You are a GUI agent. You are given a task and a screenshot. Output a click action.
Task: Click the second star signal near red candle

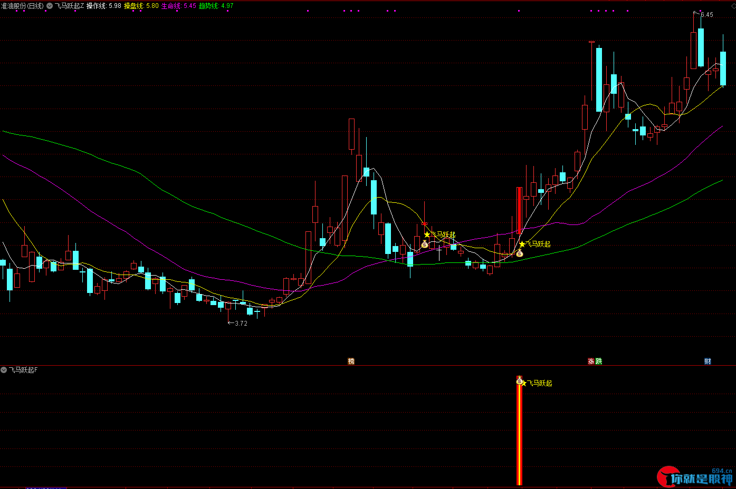(x=522, y=244)
